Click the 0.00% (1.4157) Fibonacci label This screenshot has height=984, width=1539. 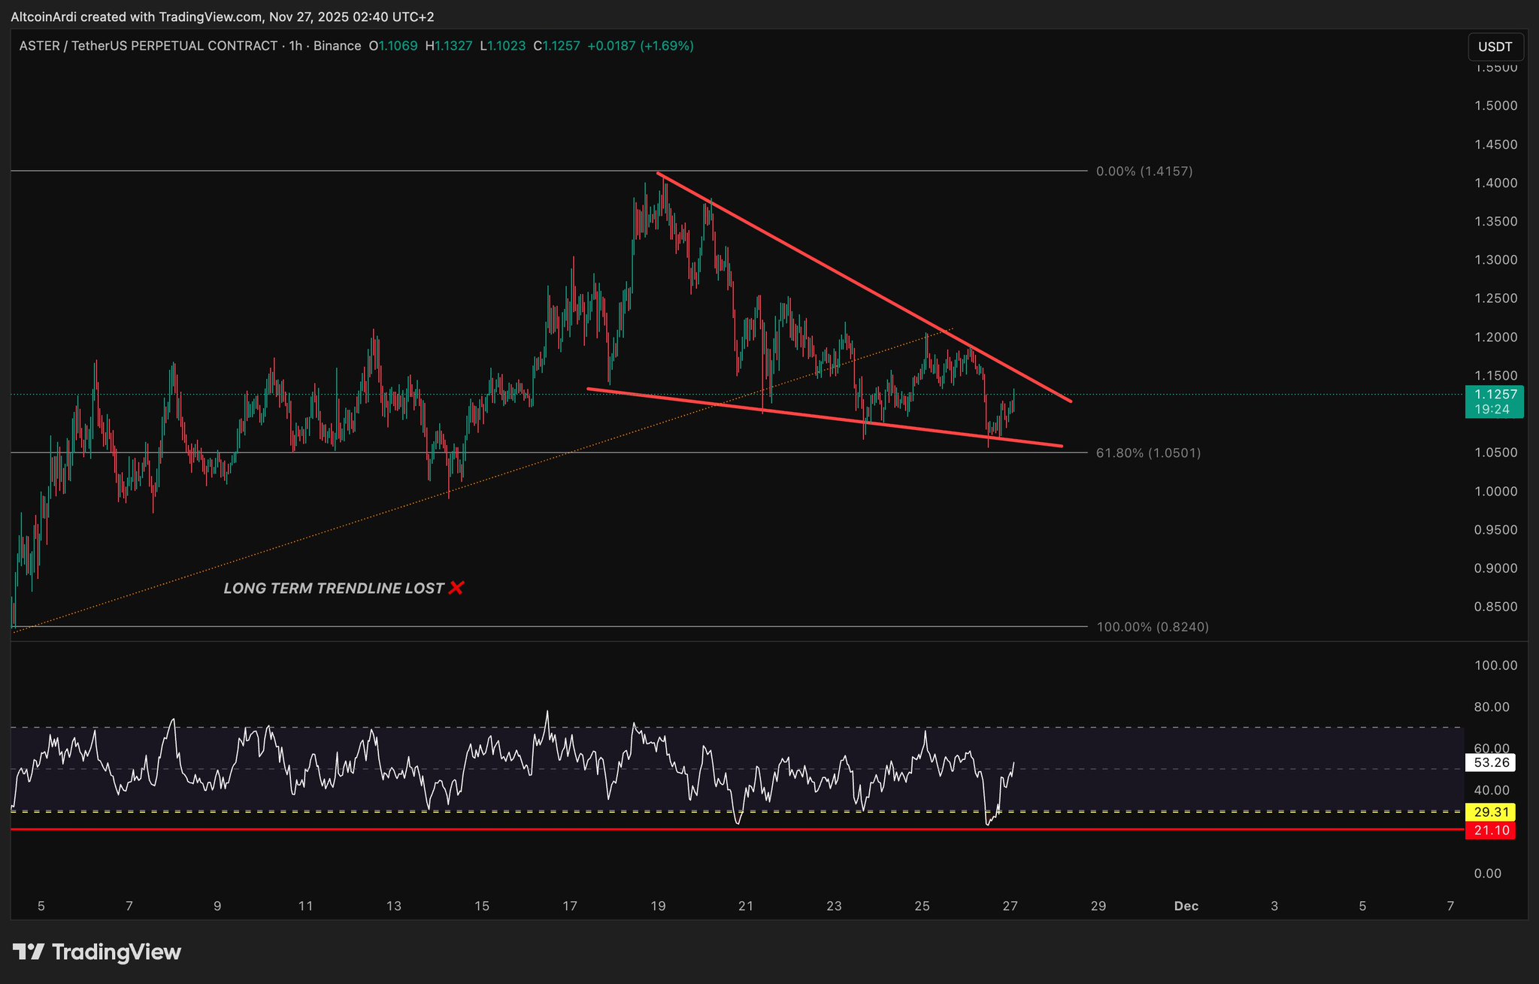(1144, 171)
